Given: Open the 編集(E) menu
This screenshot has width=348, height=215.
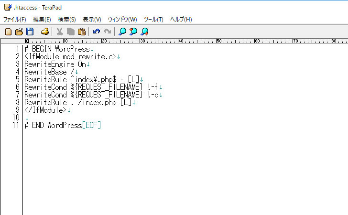Looking at the screenshot, I should tap(42, 20).
